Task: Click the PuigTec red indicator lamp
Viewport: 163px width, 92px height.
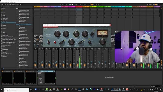Action: 55,42
